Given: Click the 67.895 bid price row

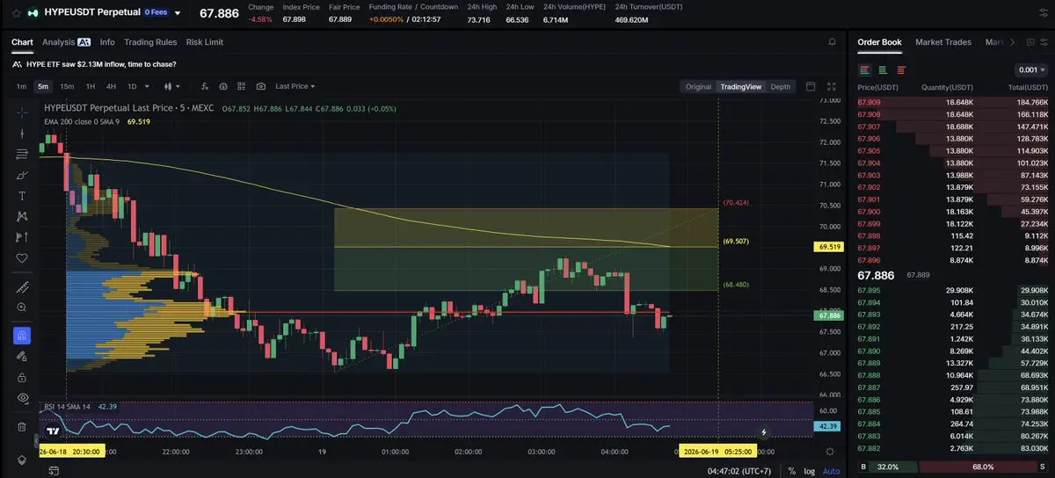Looking at the screenshot, I should click(x=953, y=290).
